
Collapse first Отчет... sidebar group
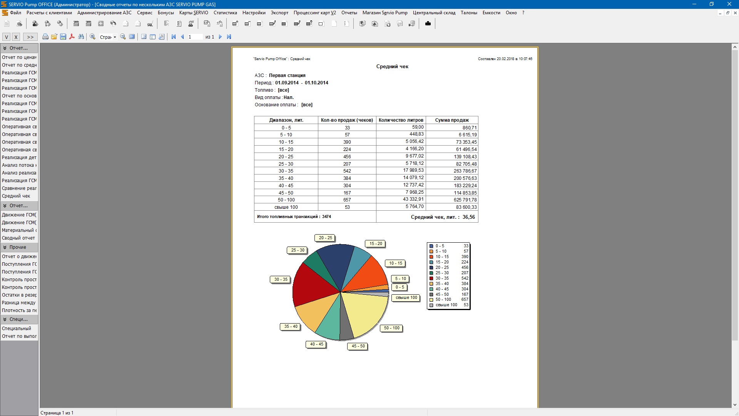click(x=5, y=48)
